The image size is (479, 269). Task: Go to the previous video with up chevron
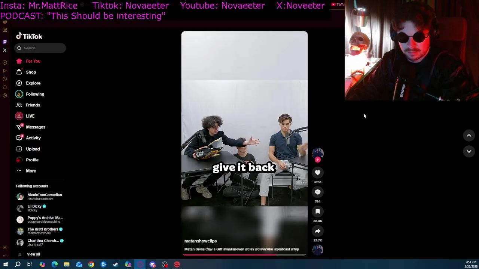[x=469, y=136]
